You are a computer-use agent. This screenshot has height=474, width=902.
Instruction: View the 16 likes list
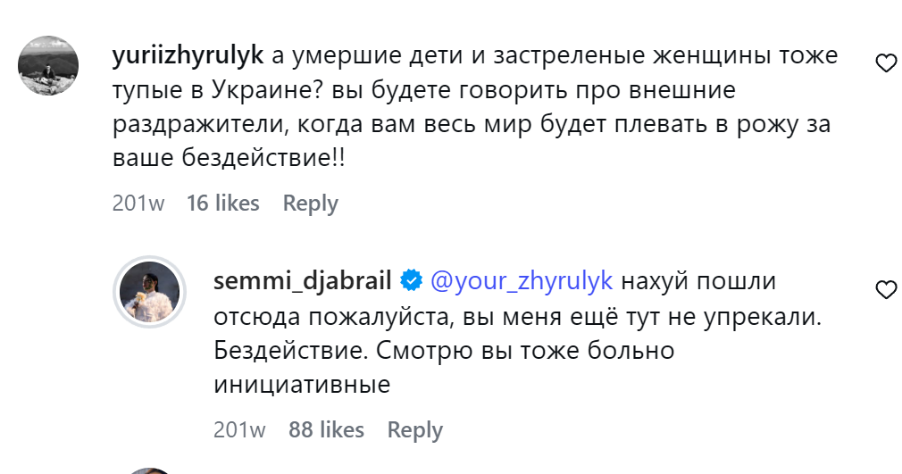pos(222,204)
